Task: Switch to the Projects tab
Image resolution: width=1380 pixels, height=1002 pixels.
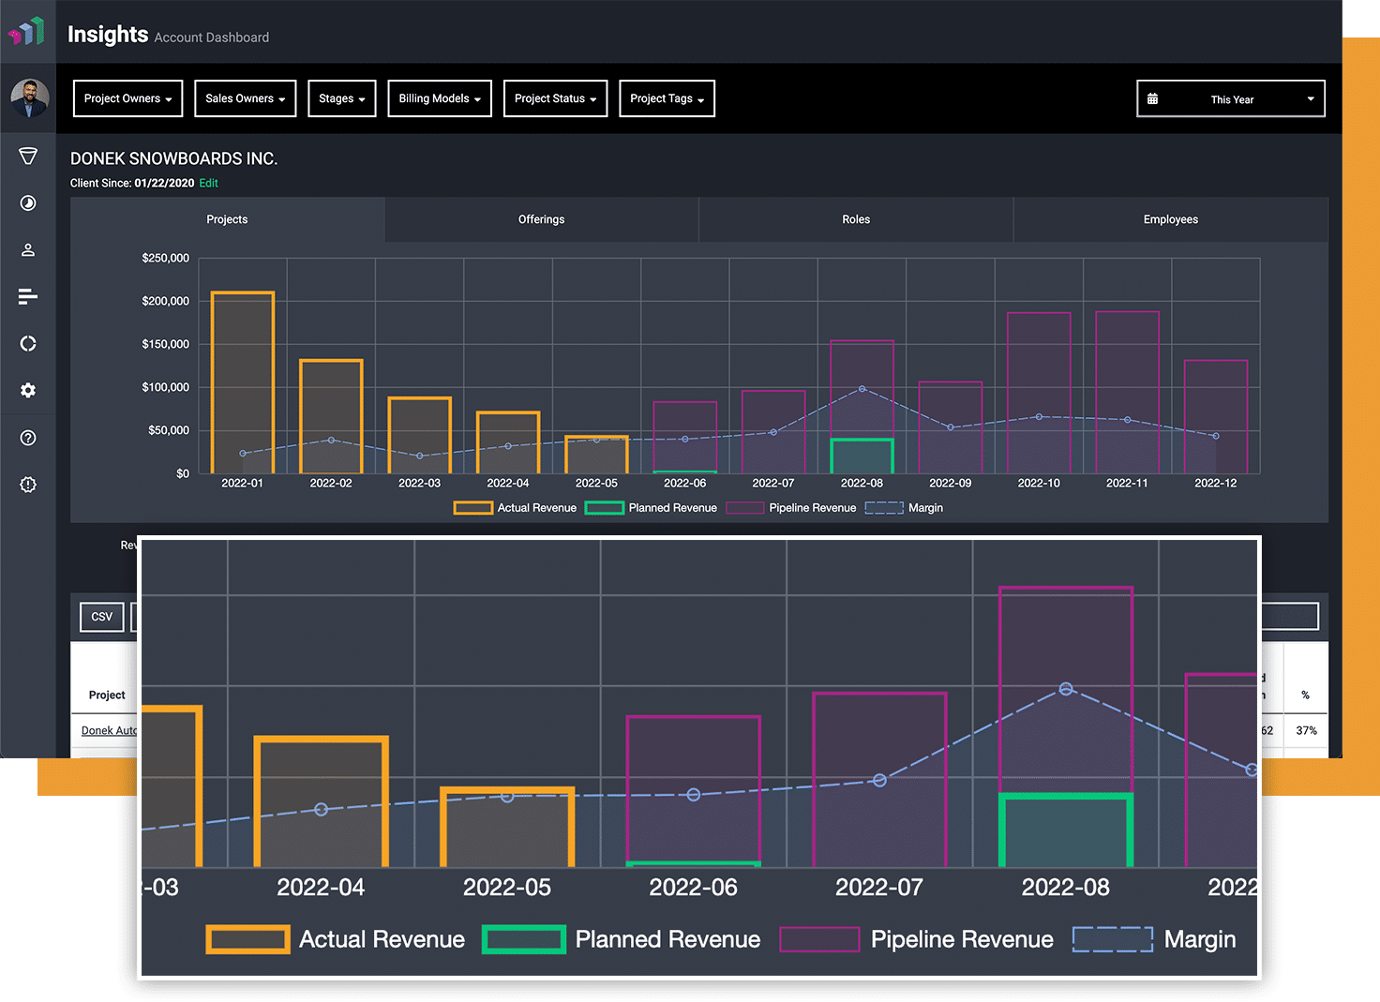Action: (x=227, y=219)
